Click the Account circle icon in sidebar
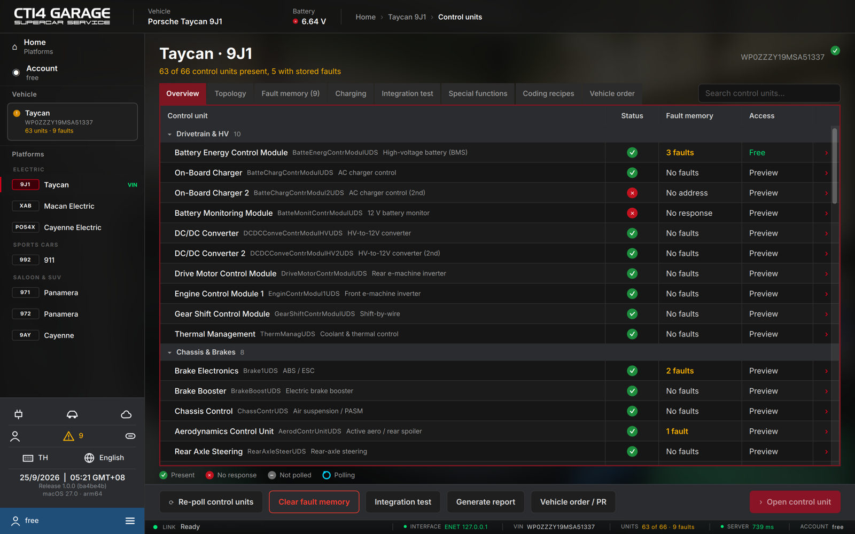Screen dimensions: 855x534 pos(16,73)
